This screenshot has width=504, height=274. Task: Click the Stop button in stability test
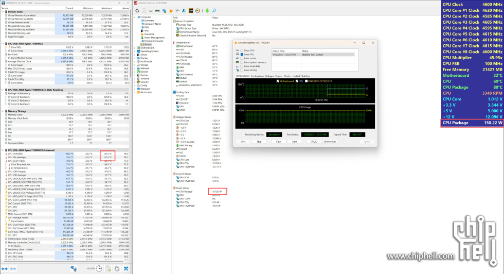pos(259,141)
